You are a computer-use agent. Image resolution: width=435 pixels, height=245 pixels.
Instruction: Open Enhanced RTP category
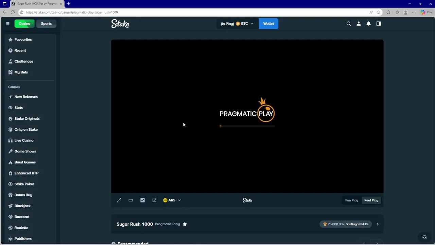[27, 173]
